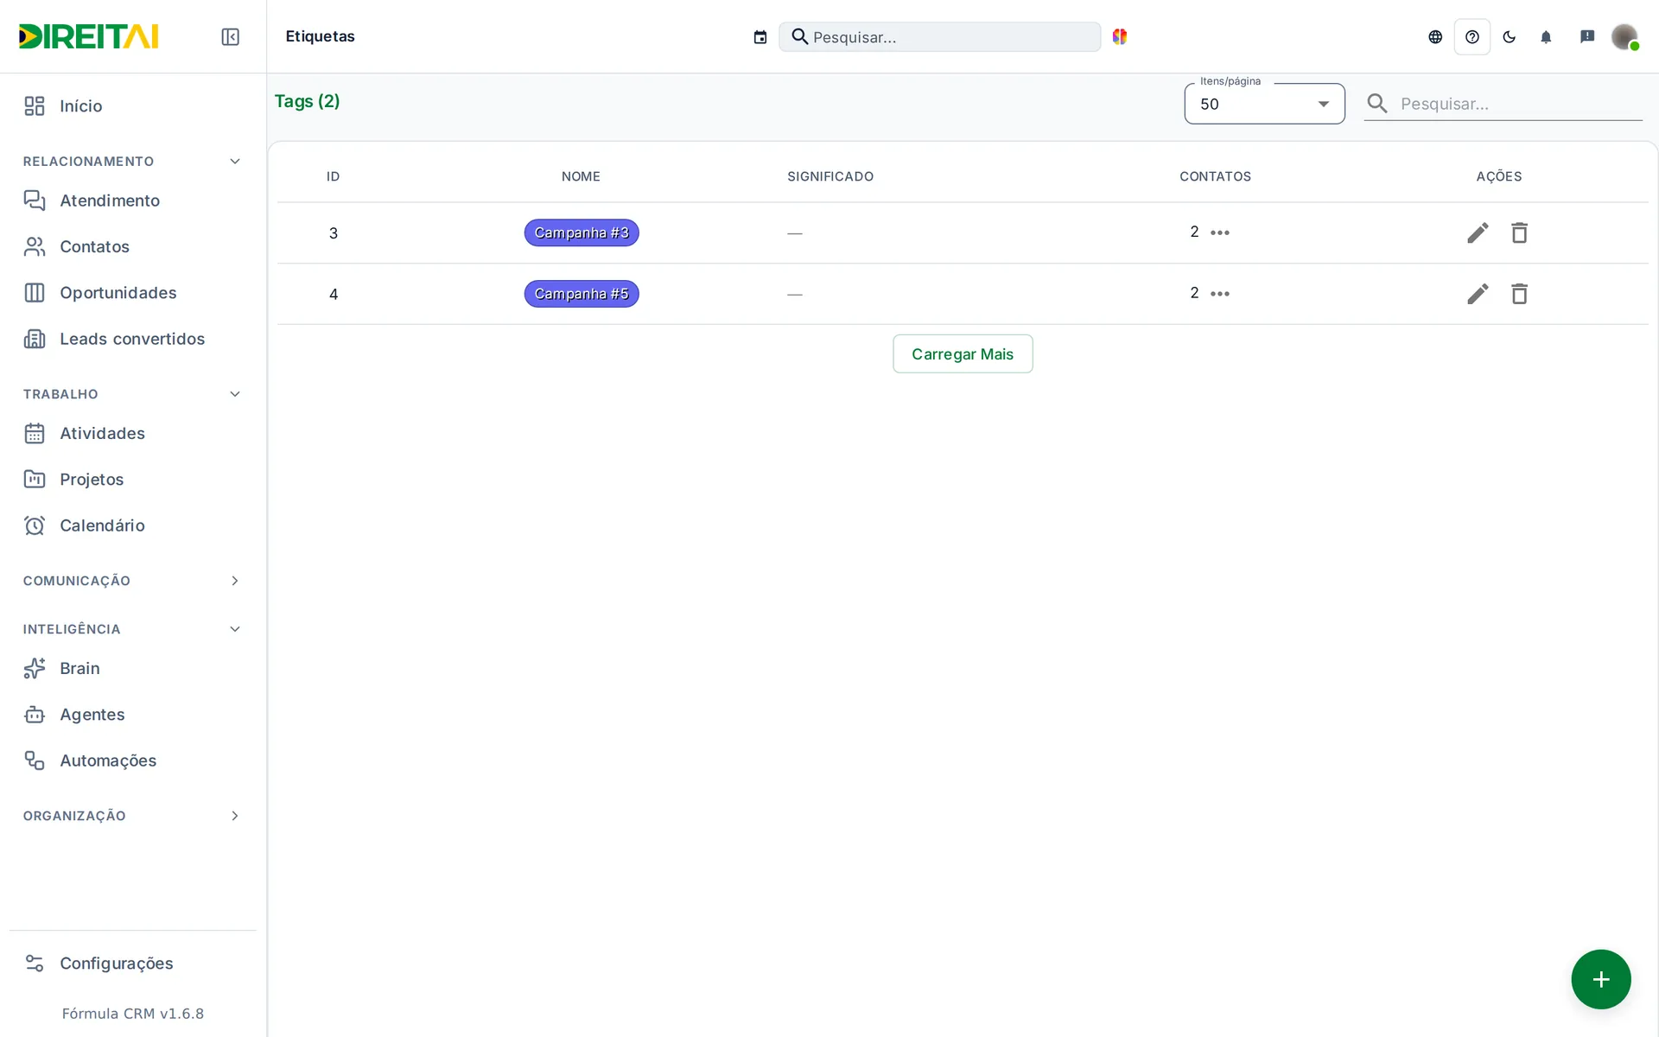Click the colorful brain AI icon
This screenshot has width=1659, height=1037.
pyautogui.click(x=1120, y=36)
